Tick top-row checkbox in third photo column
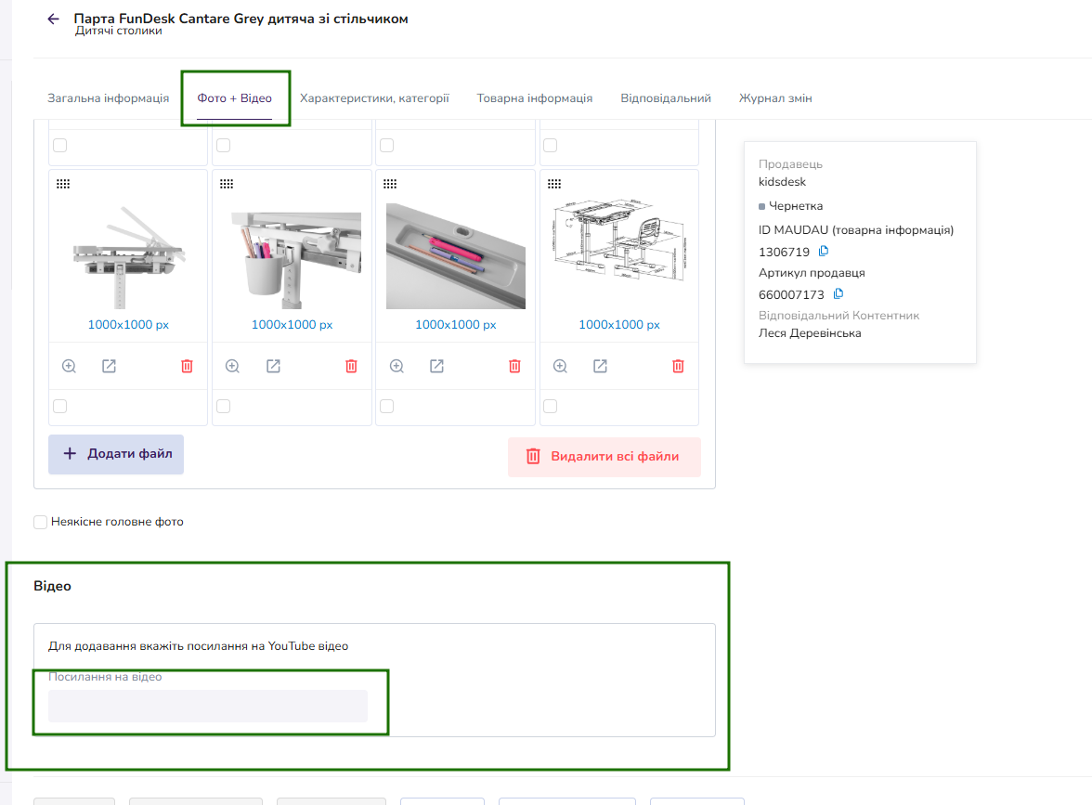The width and height of the screenshot is (1092, 805). pos(387,146)
